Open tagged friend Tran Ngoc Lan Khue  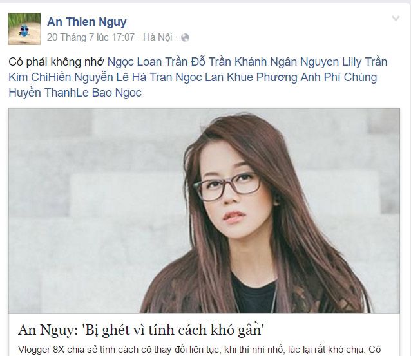pos(201,77)
